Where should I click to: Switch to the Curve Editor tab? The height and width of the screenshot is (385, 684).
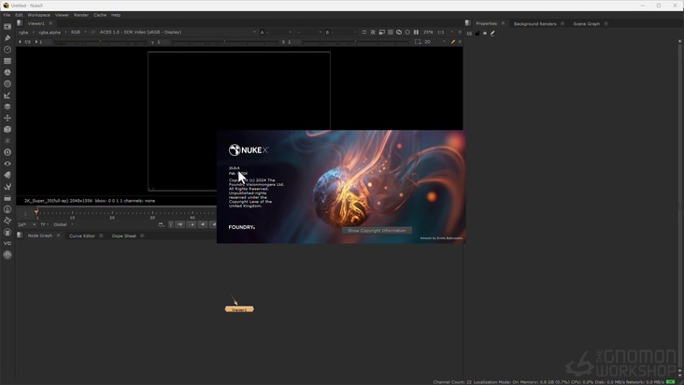(x=82, y=235)
